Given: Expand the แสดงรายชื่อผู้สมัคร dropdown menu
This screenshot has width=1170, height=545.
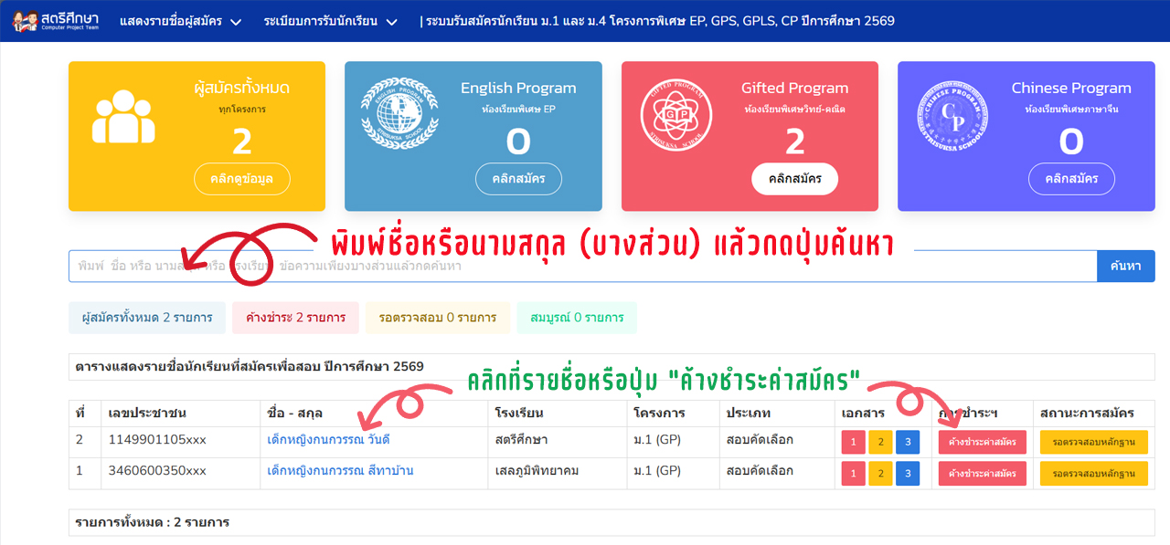Looking at the screenshot, I should [x=180, y=21].
